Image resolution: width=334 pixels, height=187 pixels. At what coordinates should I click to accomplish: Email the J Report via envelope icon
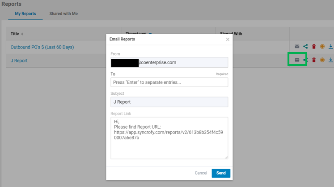click(297, 60)
